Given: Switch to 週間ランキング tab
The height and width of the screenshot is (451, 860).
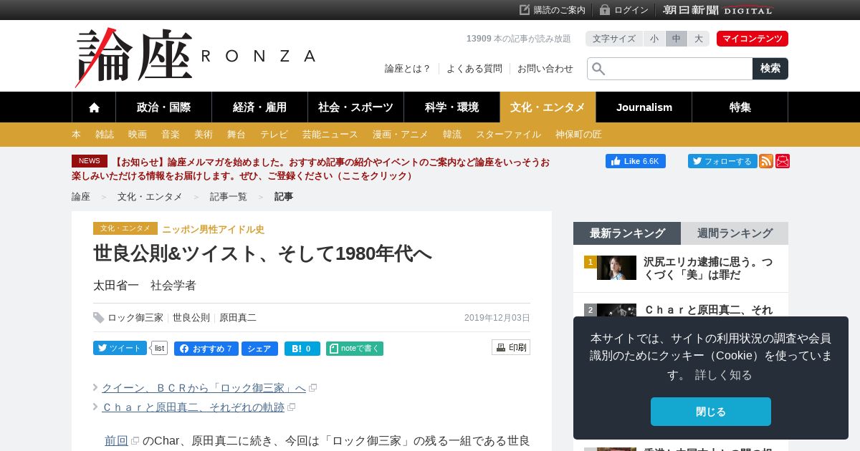Looking at the screenshot, I should click(735, 233).
